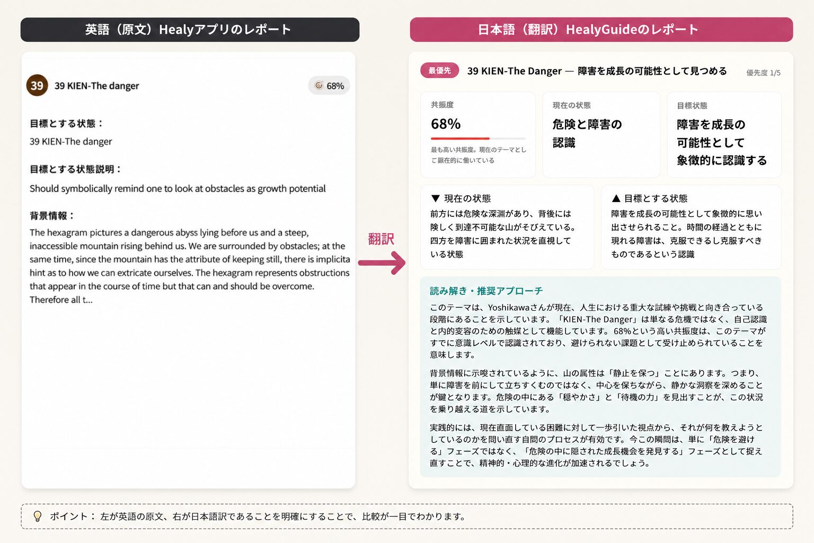Image resolution: width=814 pixels, height=543 pixels.
Task: Click the lightbulb icon next to ポイント
Action: [x=38, y=516]
